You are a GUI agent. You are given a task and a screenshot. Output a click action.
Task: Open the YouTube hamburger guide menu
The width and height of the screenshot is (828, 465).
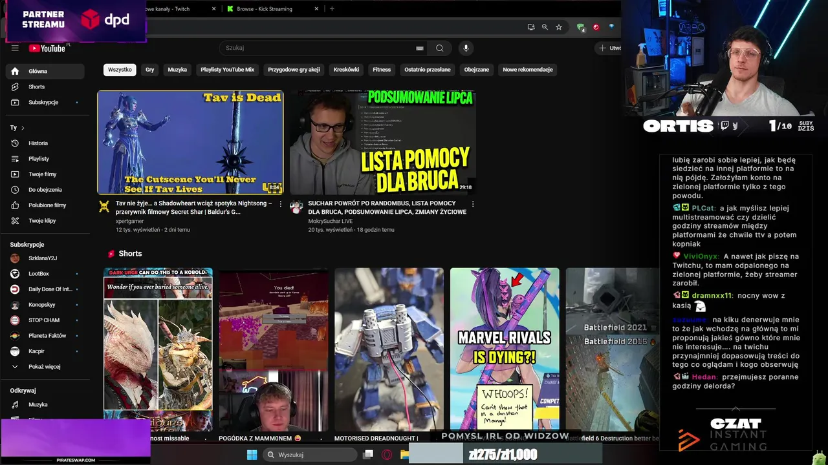pos(15,48)
